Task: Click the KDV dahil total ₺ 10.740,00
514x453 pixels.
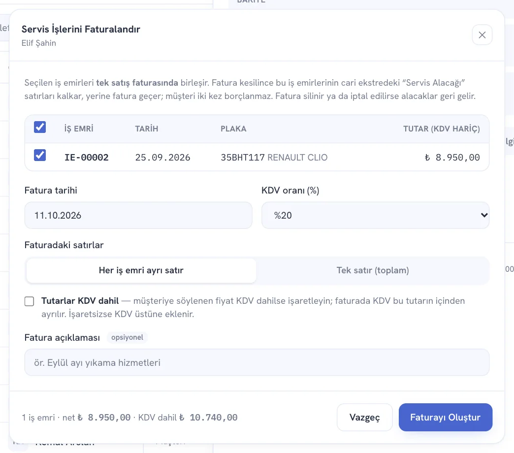Action: tap(208, 417)
